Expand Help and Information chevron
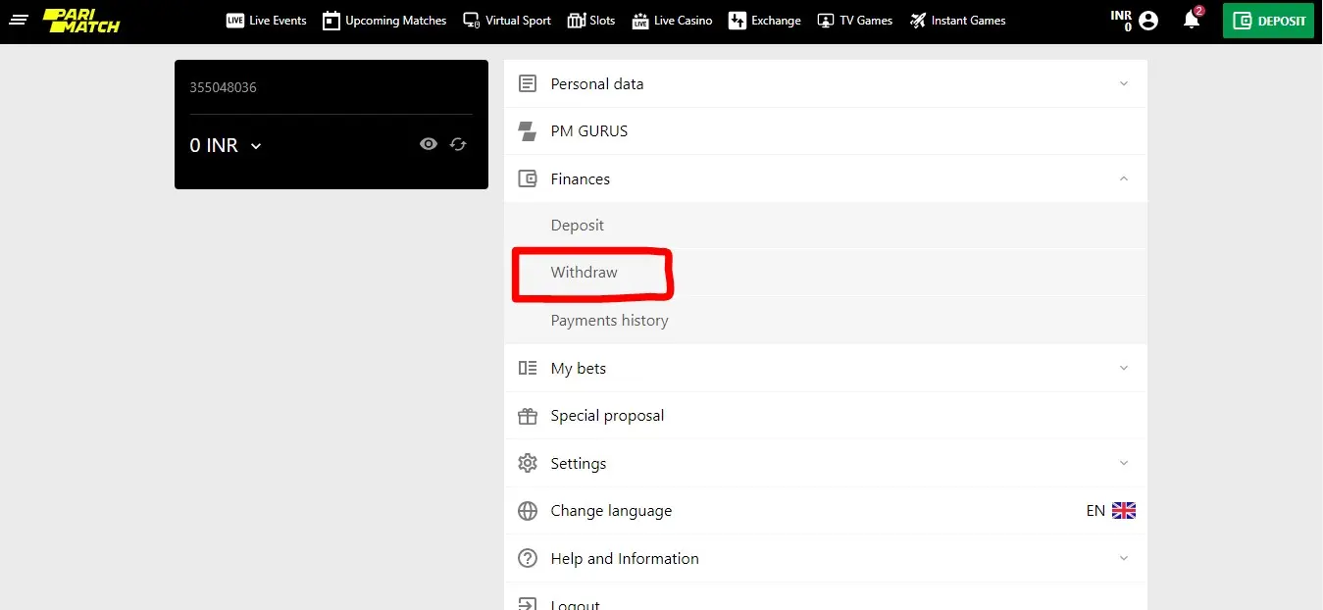This screenshot has width=1323, height=610. pyautogui.click(x=1124, y=558)
